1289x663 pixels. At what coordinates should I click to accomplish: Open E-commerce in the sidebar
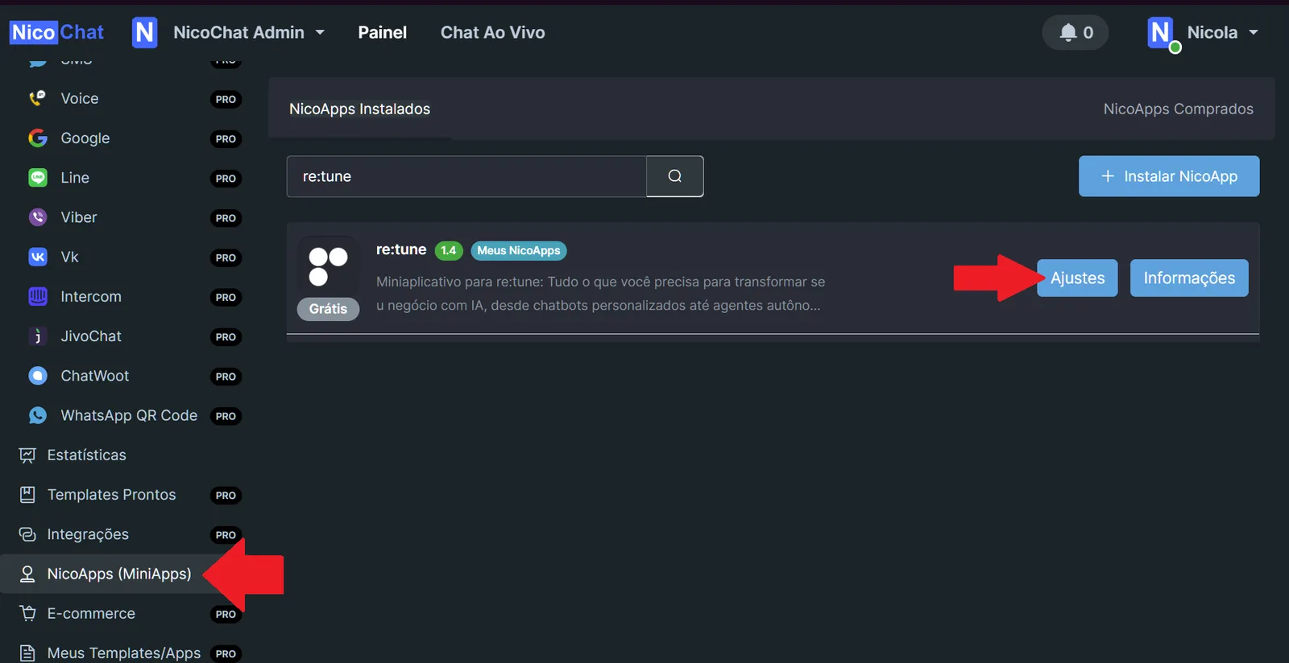(91, 613)
